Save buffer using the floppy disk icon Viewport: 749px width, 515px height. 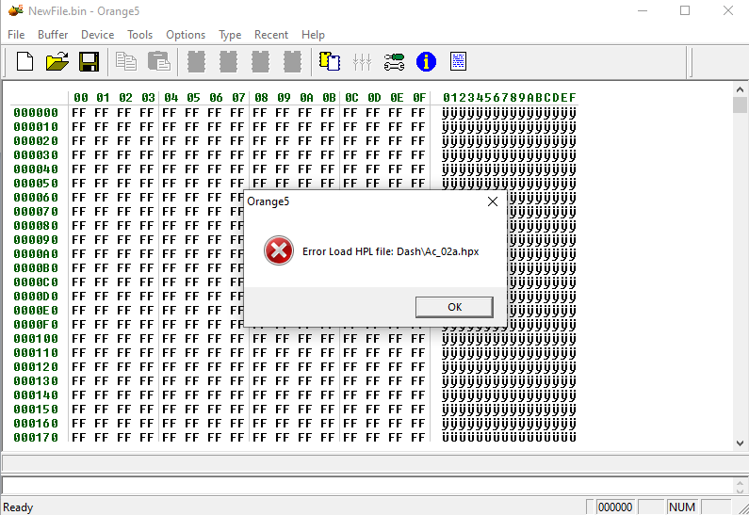click(89, 62)
